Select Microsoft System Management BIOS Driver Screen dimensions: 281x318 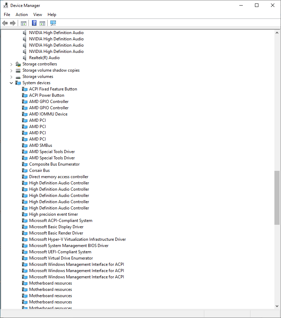coord(69,246)
